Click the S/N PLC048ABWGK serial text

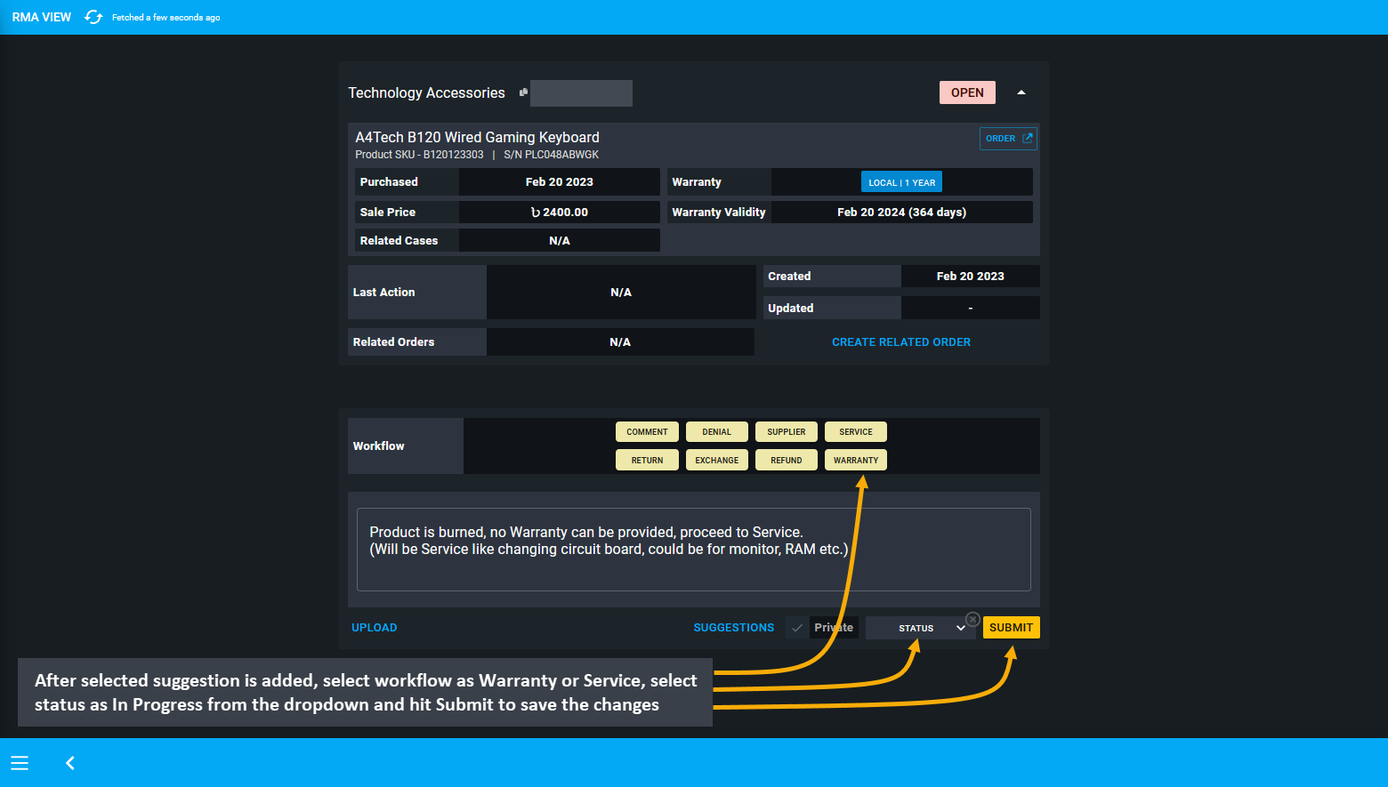click(552, 155)
